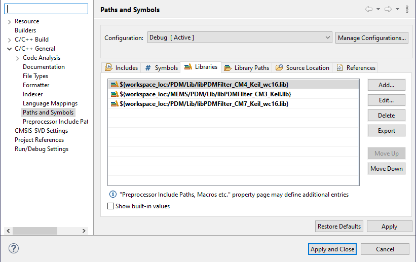The image size is (416, 262).
Task: Click Manage Configurations button
Action: [x=372, y=38]
